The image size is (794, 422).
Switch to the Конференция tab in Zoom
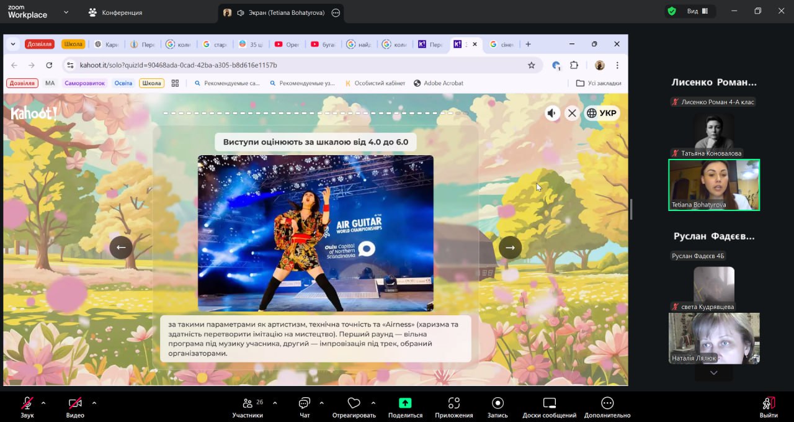[x=115, y=12]
